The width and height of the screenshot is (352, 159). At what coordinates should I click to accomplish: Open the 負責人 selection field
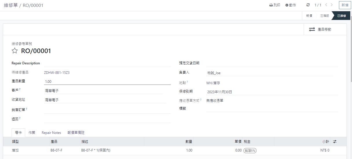(269, 73)
